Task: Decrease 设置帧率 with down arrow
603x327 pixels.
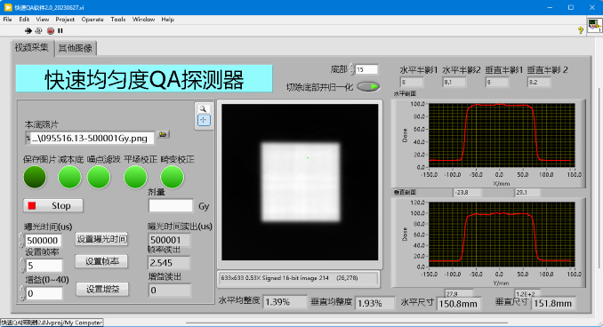Action: (21, 269)
